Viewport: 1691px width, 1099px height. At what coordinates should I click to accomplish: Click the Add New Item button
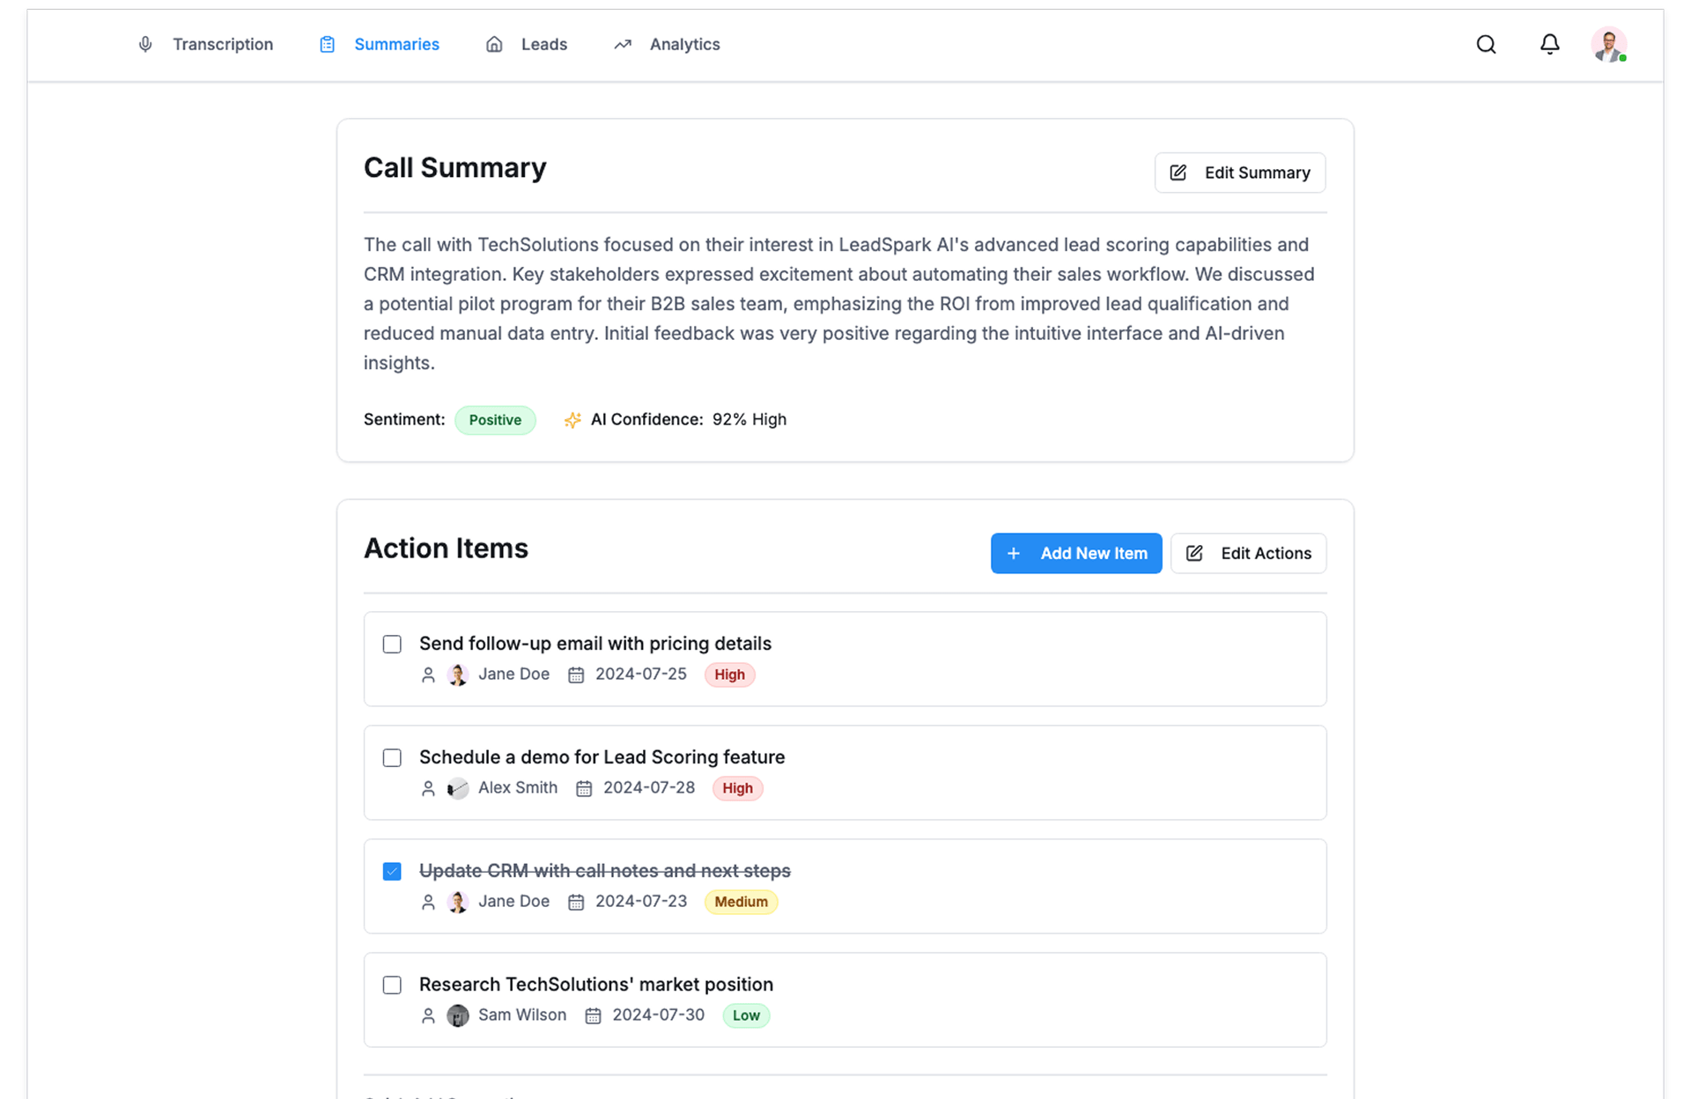tap(1075, 553)
